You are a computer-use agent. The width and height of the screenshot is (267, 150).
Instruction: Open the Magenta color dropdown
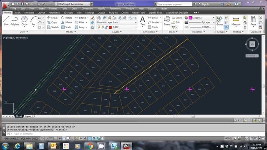(x=202, y=17)
